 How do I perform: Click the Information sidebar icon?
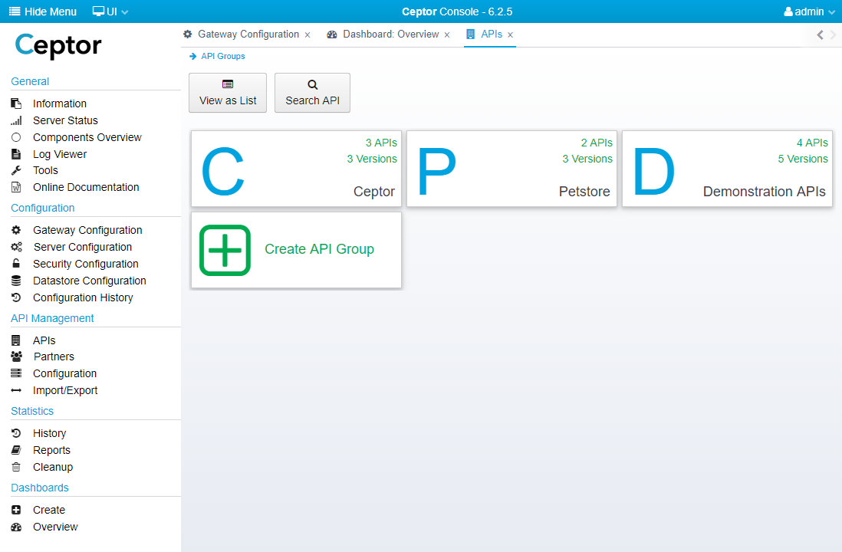[x=16, y=103]
